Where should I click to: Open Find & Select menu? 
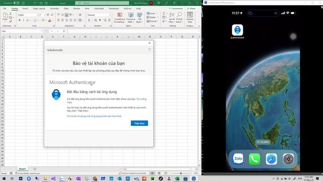pyautogui.click(x=179, y=18)
